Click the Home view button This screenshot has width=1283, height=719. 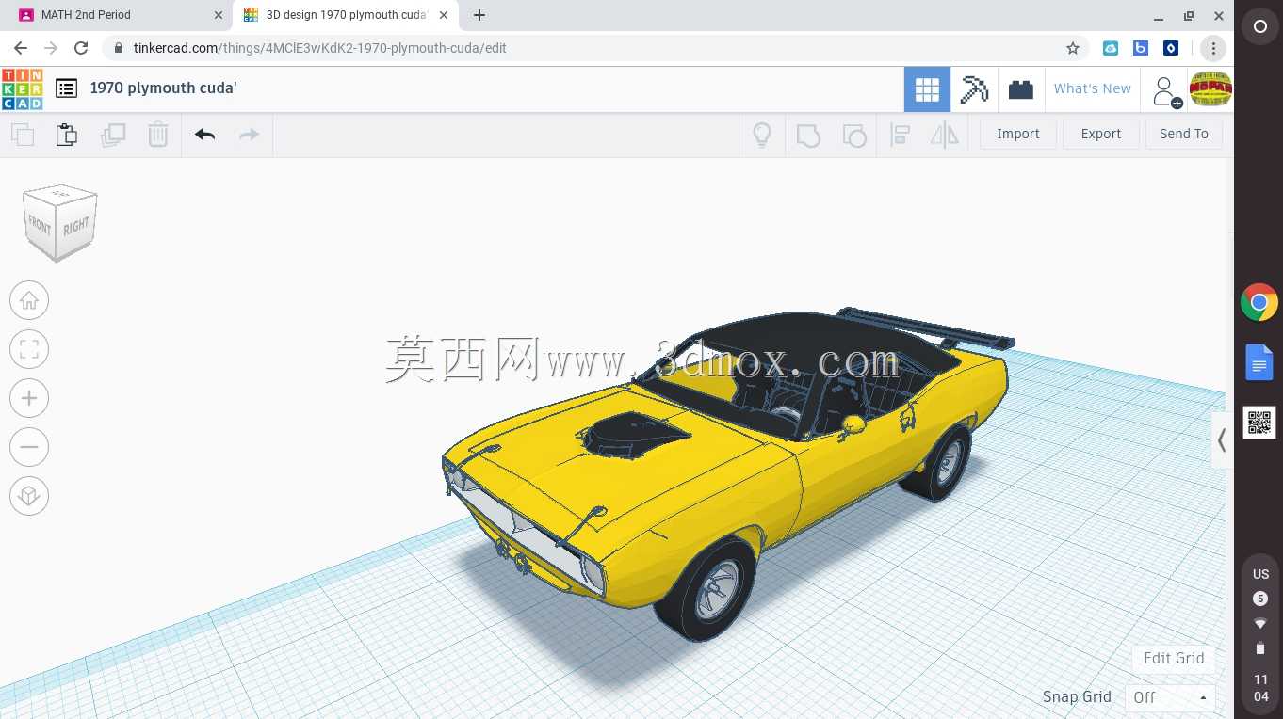tap(29, 300)
